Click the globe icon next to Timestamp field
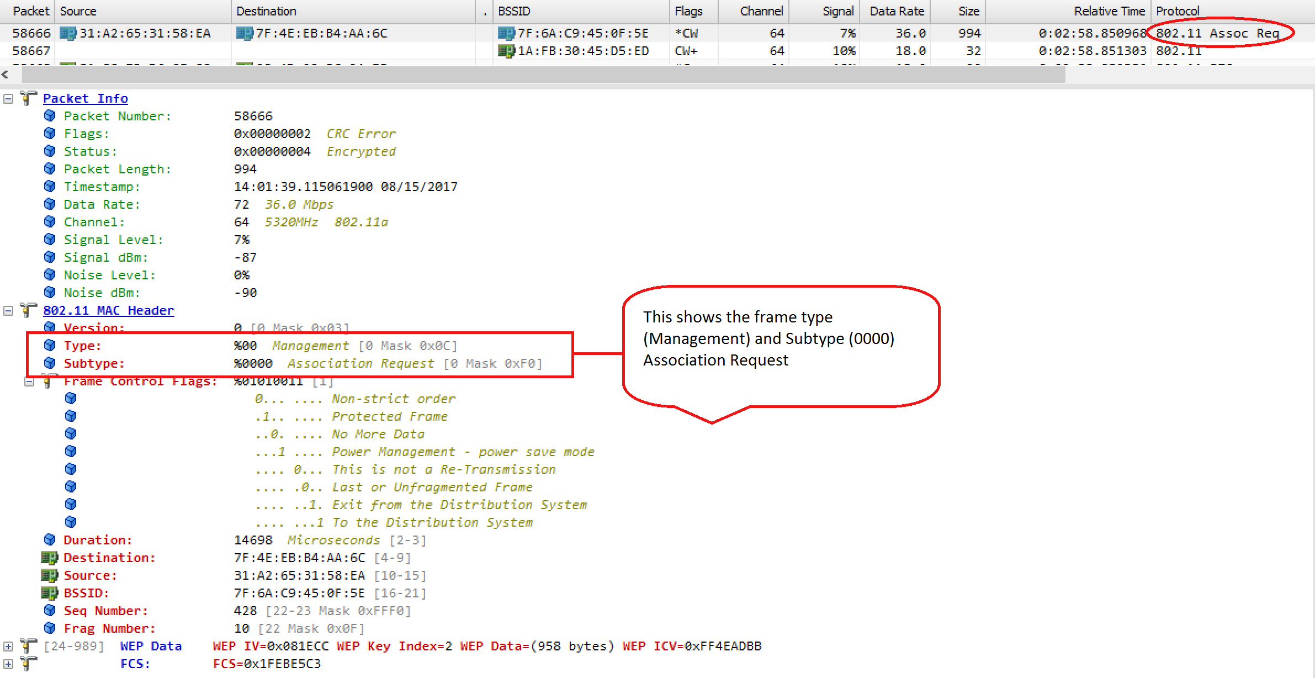The width and height of the screenshot is (1315, 678). click(x=50, y=187)
